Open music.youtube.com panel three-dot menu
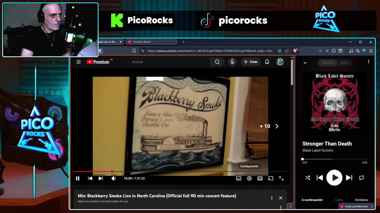 click(372, 206)
